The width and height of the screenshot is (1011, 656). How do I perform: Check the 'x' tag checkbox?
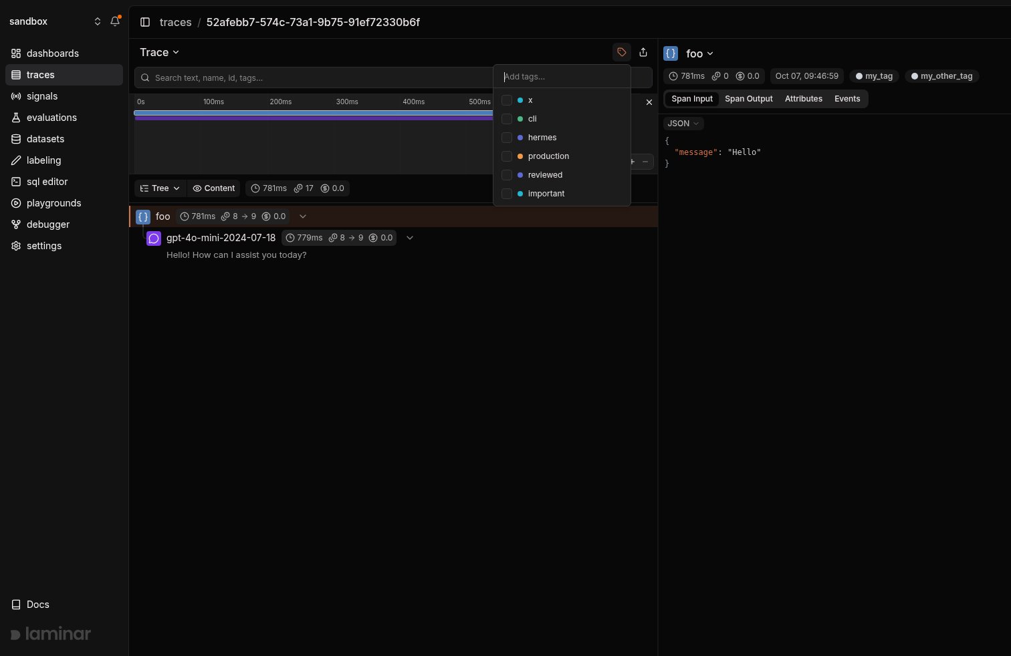pyautogui.click(x=507, y=100)
